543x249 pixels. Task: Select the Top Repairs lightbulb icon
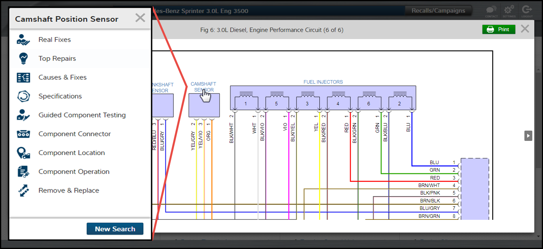click(x=23, y=58)
